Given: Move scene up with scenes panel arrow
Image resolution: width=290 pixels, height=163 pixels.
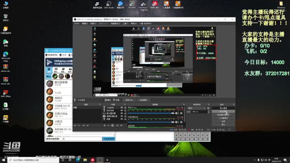Looking at the screenshot, I should 84,125.
